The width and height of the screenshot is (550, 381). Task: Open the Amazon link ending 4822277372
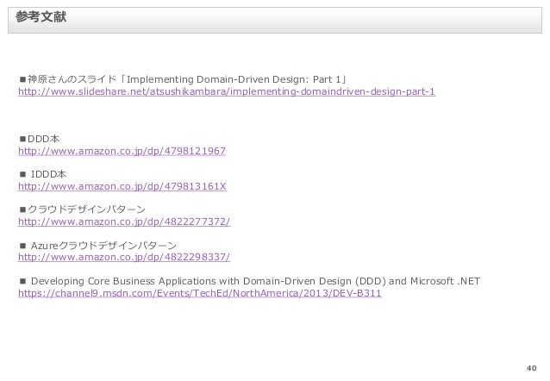tap(124, 222)
